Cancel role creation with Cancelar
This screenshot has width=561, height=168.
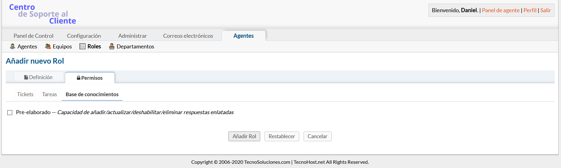[317, 136]
